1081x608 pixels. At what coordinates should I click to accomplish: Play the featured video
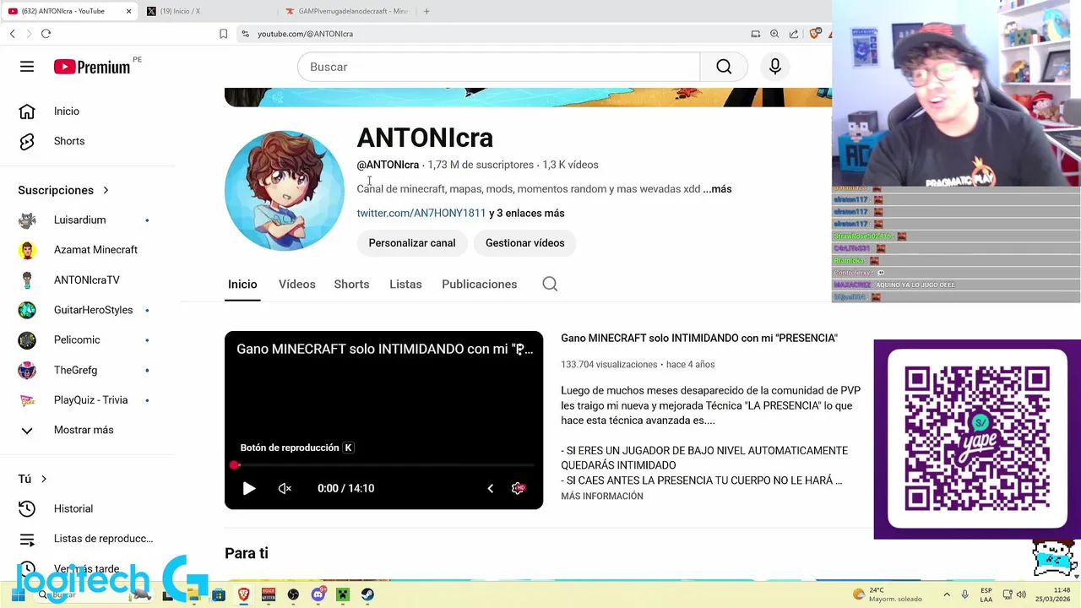(249, 488)
